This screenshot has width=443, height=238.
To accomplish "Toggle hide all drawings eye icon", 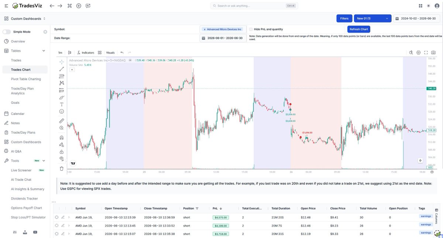I will tap(62, 159).
